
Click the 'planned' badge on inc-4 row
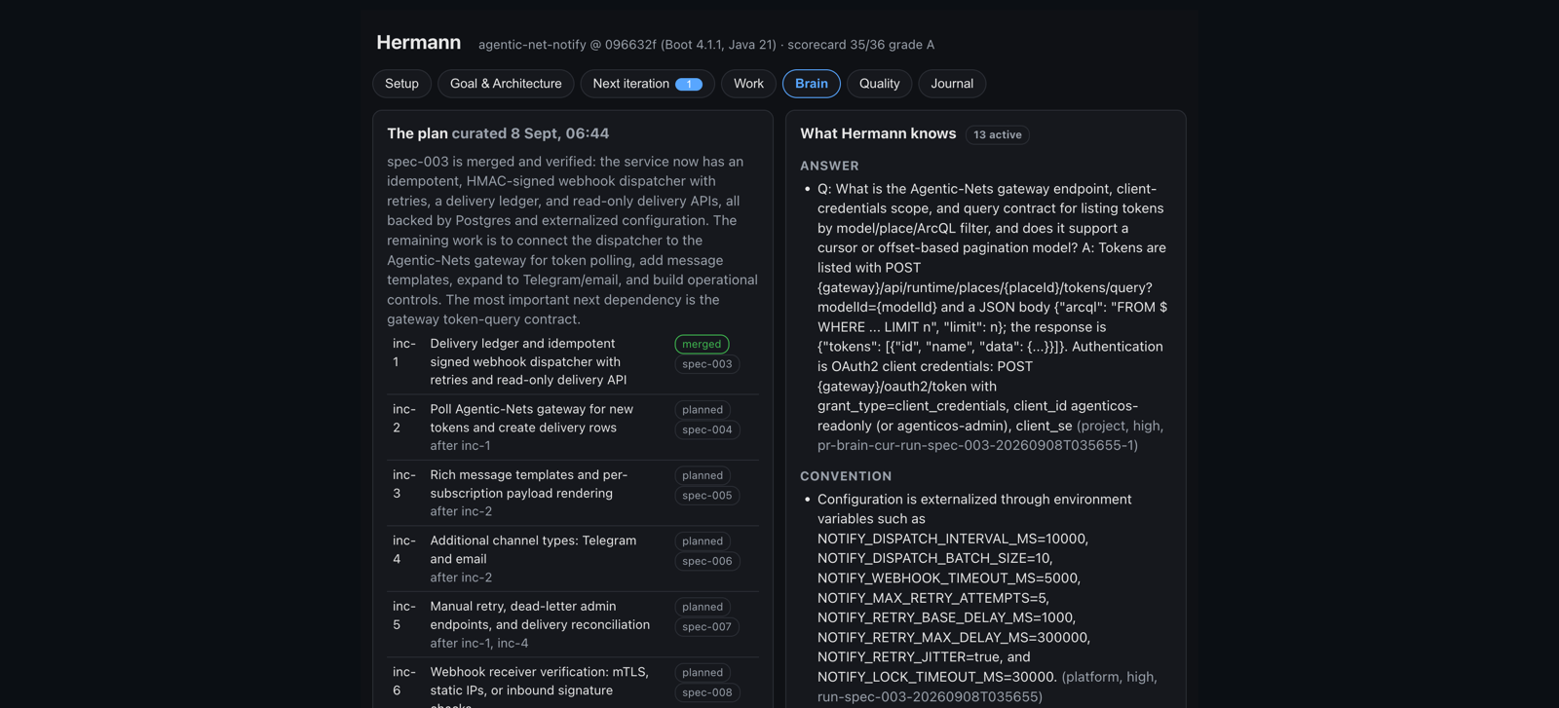tap(703, 541)
